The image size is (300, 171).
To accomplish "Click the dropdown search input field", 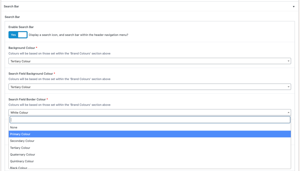I will point(150,120).
